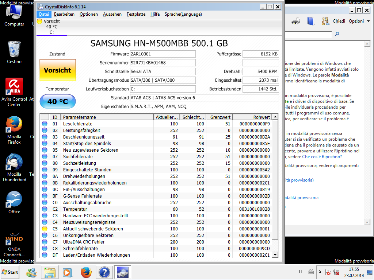Click the Parametername column header
This screenshot has height=280, width=374.
click(107, 117)
